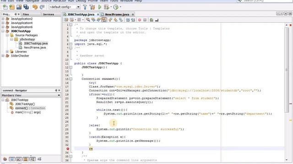The image size is (293, 164).
Task: Click the editor vertical scrollbar thumb
Action: (x=287, y=70)
